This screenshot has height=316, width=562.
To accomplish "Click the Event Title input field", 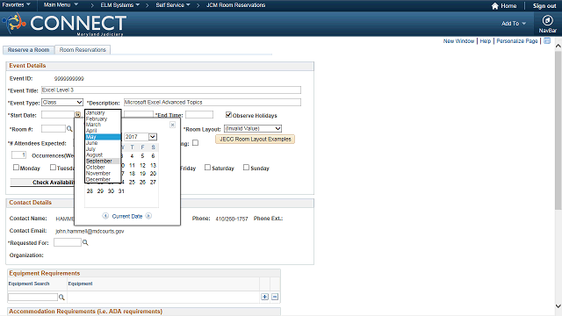I will click(x=171, y=90).
